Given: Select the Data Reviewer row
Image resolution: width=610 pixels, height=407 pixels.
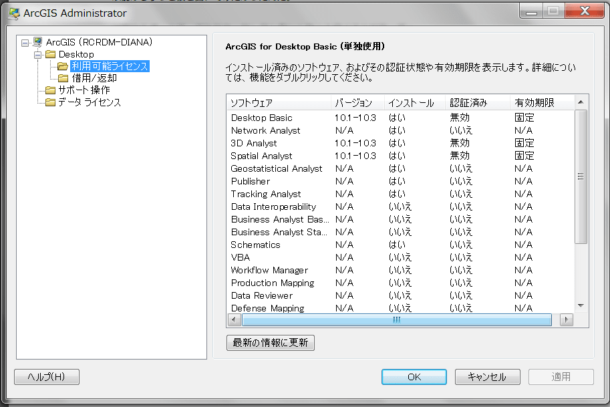Looking at the screenshot, I should 400,295.
